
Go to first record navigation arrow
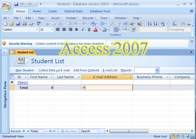click(24, 131)
